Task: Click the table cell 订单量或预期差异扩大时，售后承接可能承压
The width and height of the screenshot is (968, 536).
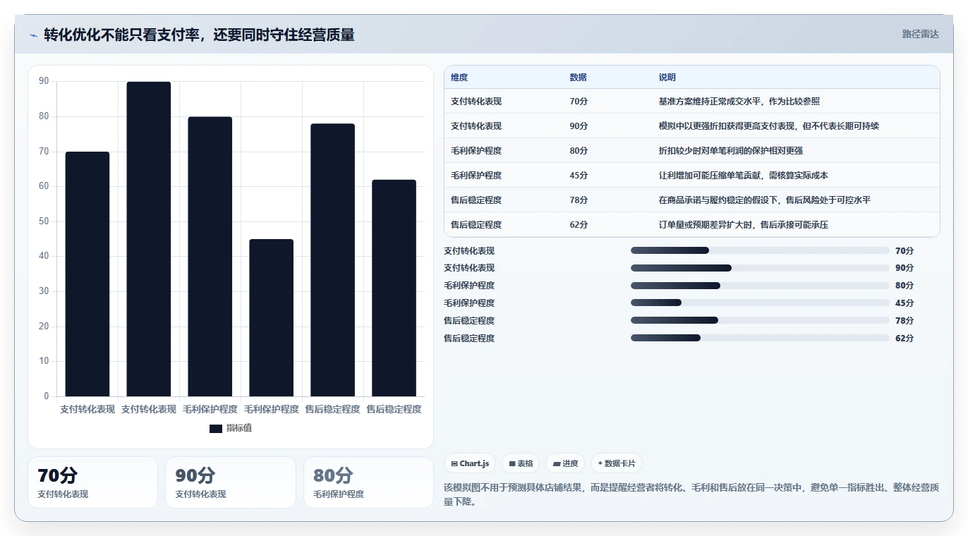Action: pos(743,225)
